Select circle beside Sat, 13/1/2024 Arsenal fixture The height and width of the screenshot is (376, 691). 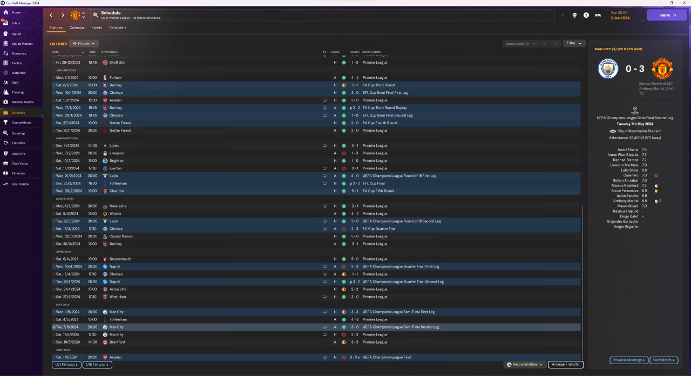point(54,100)
